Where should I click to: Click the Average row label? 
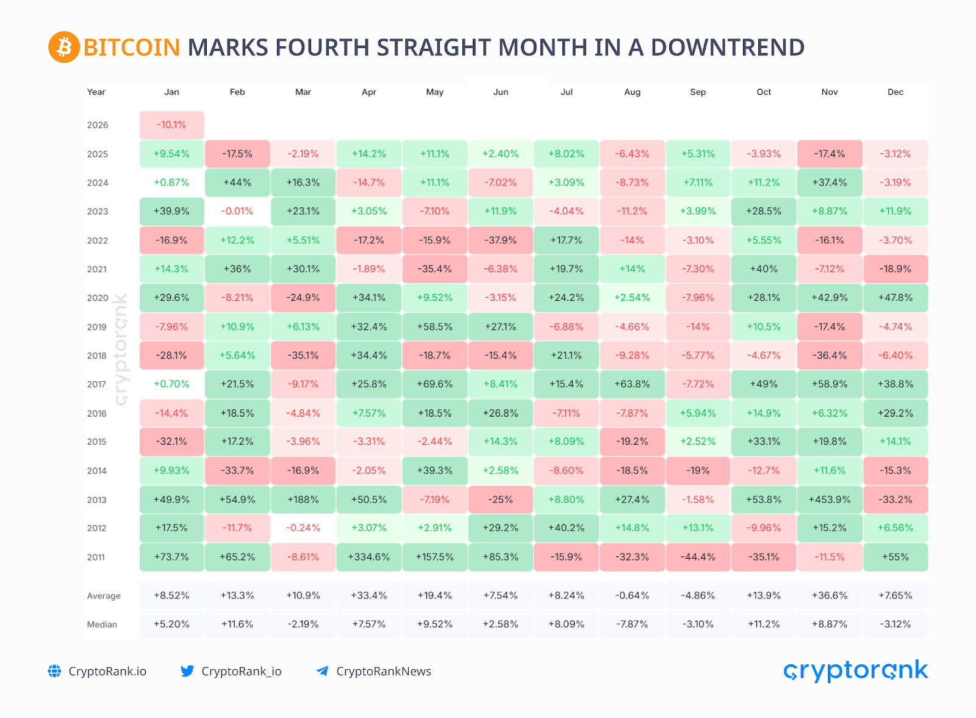coord(104,596)
